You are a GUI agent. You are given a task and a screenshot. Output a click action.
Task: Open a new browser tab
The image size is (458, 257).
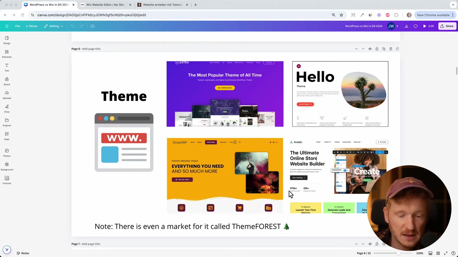click(195, 5)
